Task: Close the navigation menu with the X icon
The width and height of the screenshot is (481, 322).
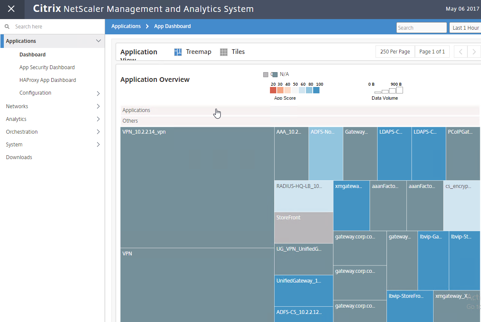Action: (11, 9)
